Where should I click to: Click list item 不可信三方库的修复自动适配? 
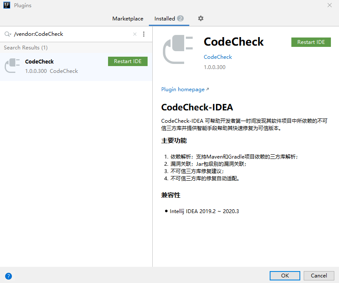205,179
